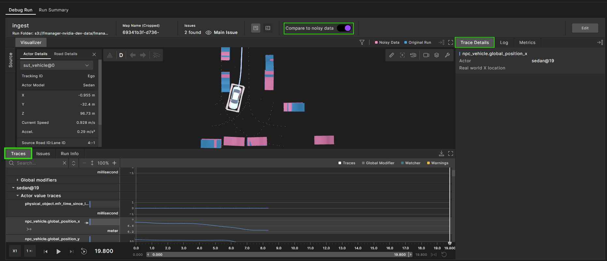Viewport: 607px width, 261px height.
Task: Pin the npc_vehicle.global_position_x trace
Action: click(86, 223)
